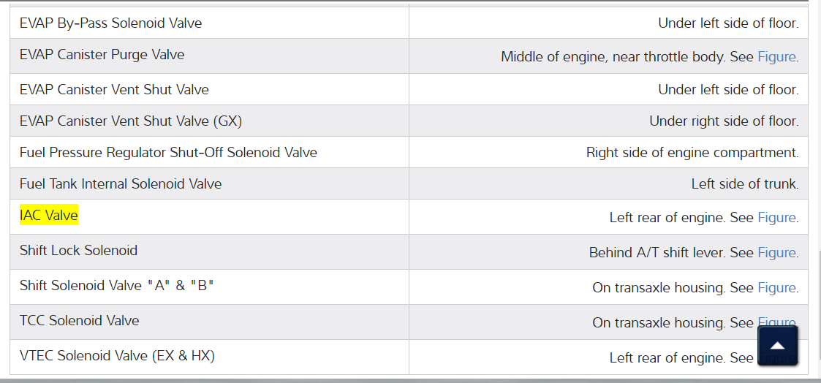821x383 pixels.
Task: Click the scroll-to-top arrow button
Action: 777,345
